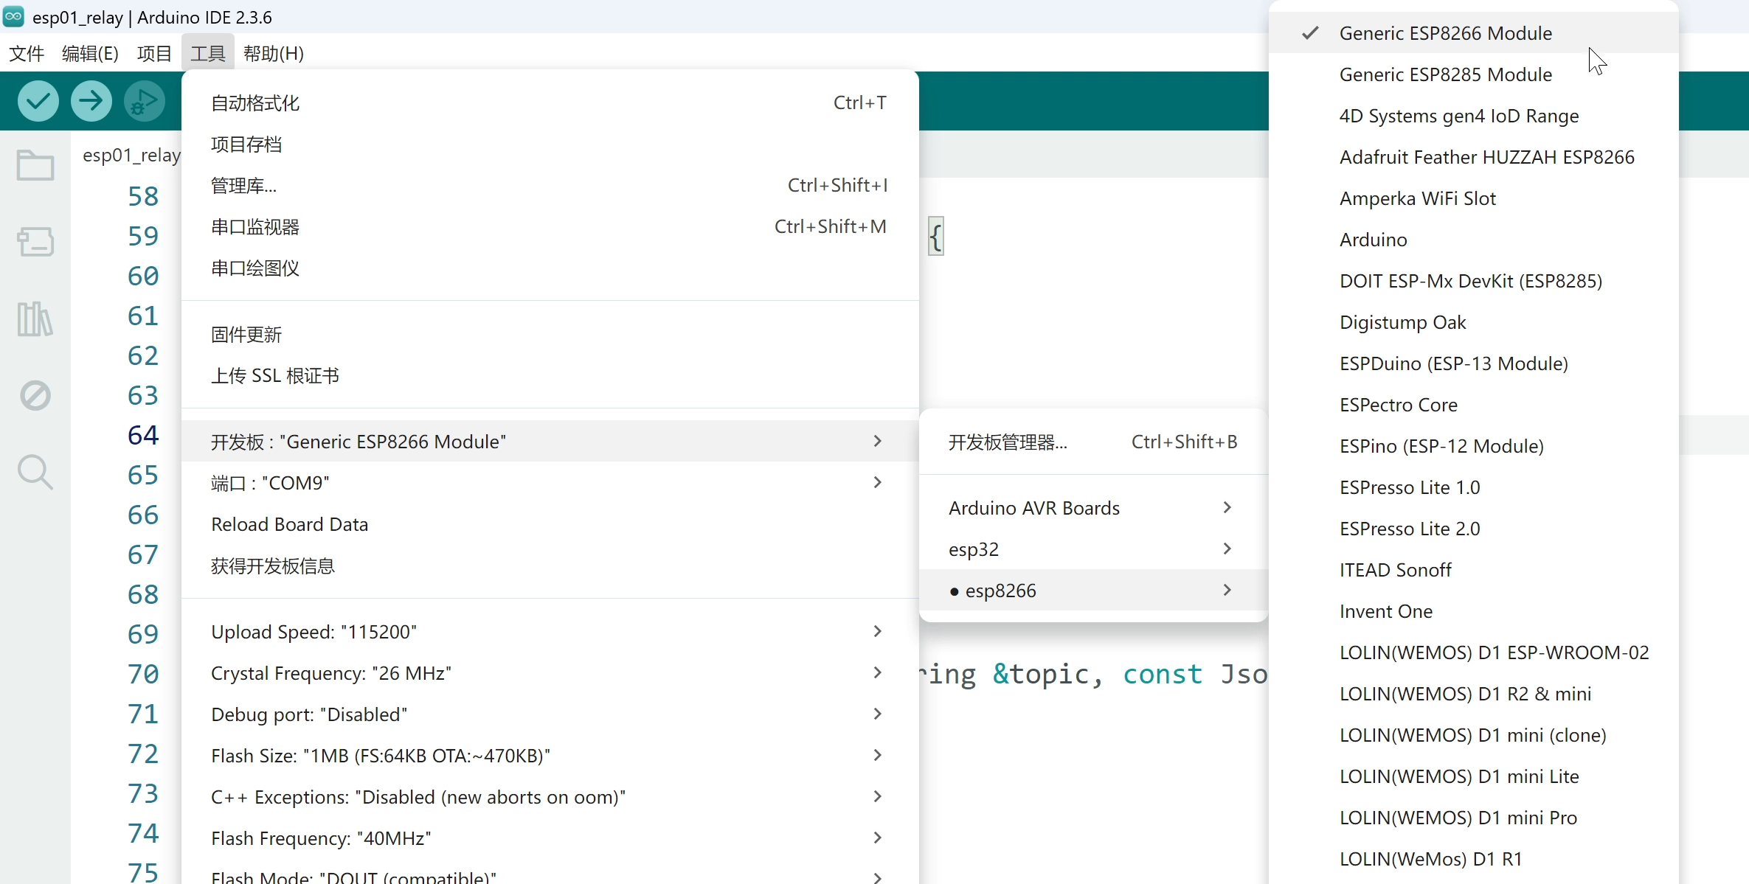
Task: Expand the 端口 COM9 submenu
Action: click(x=550, y=482)
